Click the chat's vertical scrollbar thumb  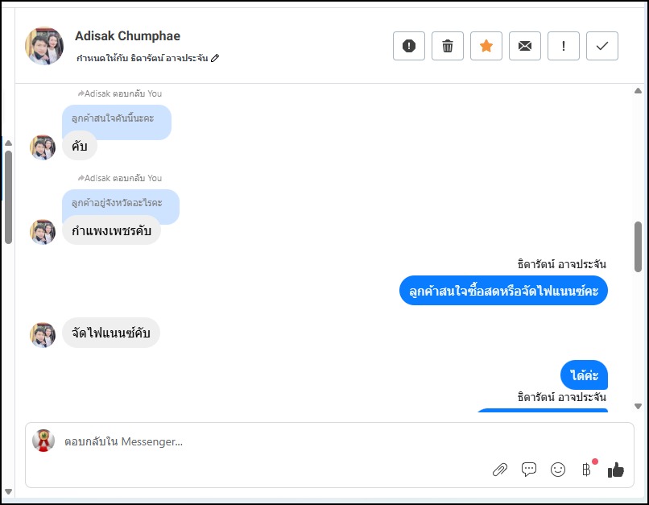(x=638, y=246)
